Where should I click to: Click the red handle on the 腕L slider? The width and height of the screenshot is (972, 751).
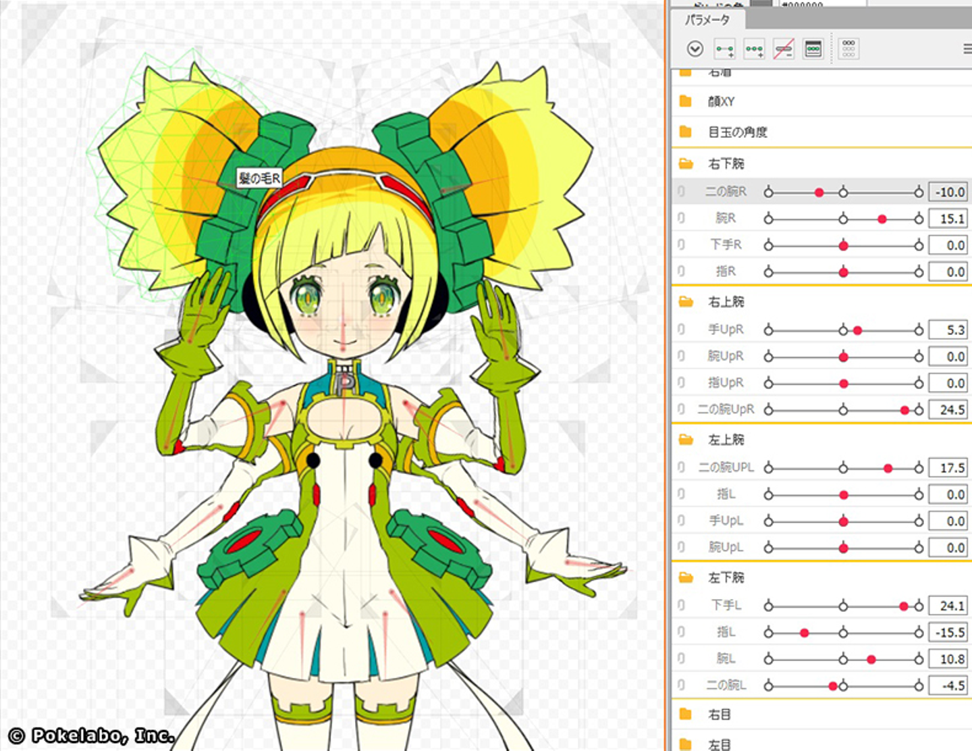click(x=871, y=659)
